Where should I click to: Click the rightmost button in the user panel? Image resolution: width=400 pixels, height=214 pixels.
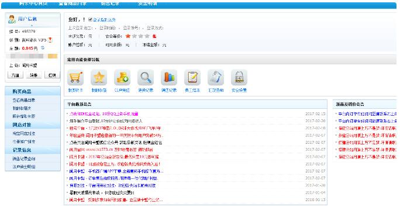point(52,75)
